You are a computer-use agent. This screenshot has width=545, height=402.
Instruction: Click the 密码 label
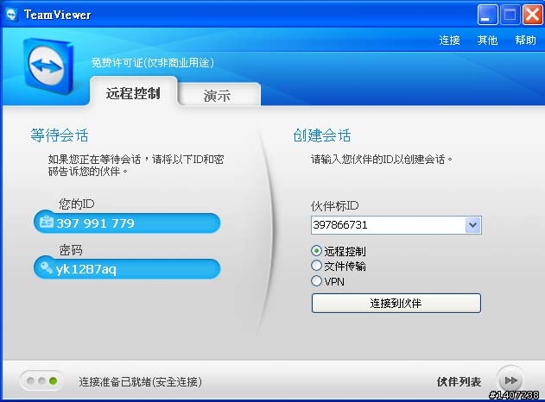pyautogui.click(x=71, y=249)
